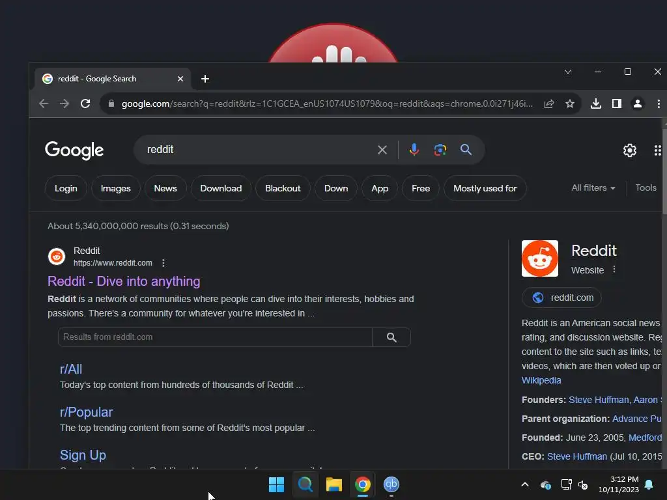This screenshot has height=500, width=667.
Task: Share this page using the share icon
Action: tap(549, 104)
